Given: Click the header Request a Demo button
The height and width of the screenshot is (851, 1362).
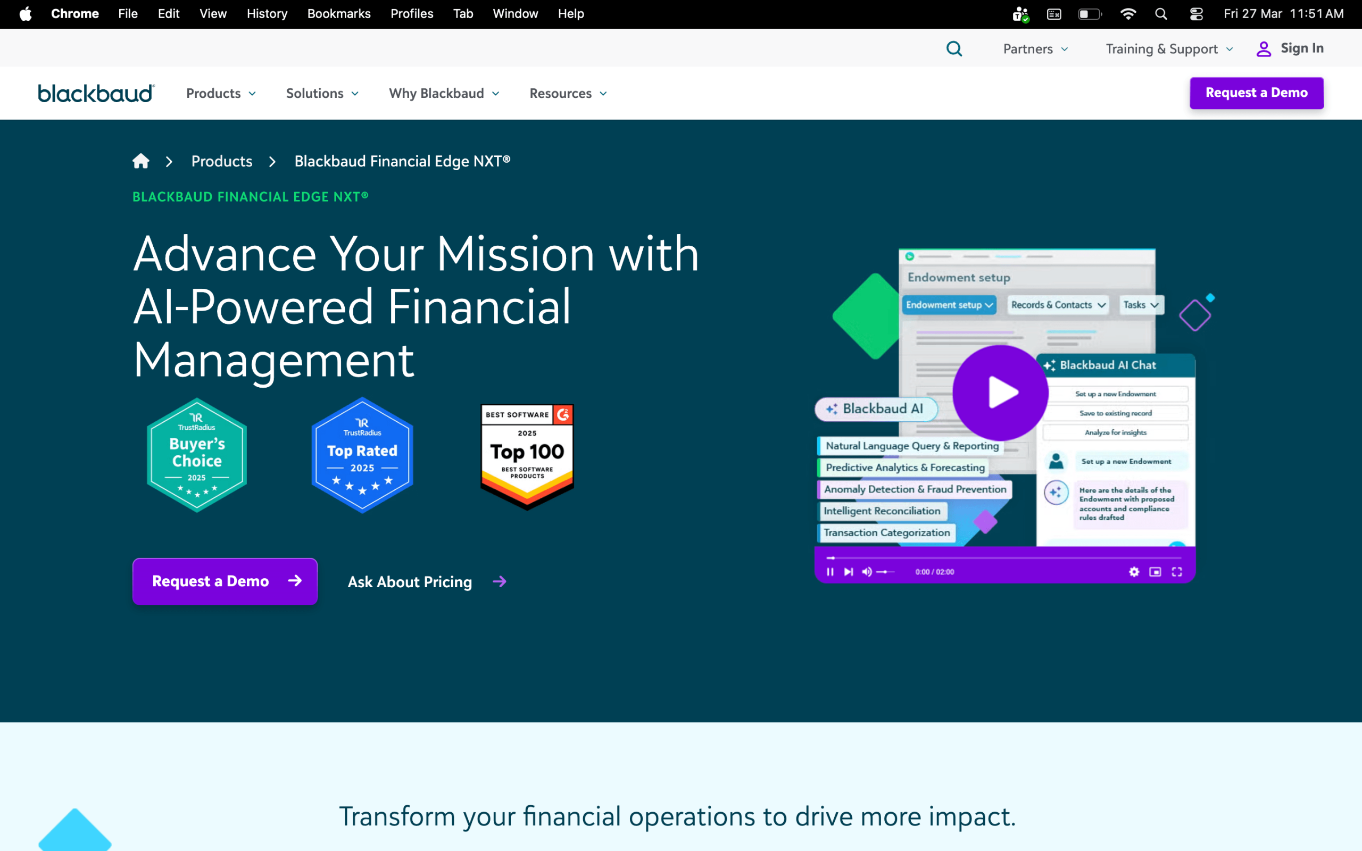Looking at the screenshot, I should 1256,93.
